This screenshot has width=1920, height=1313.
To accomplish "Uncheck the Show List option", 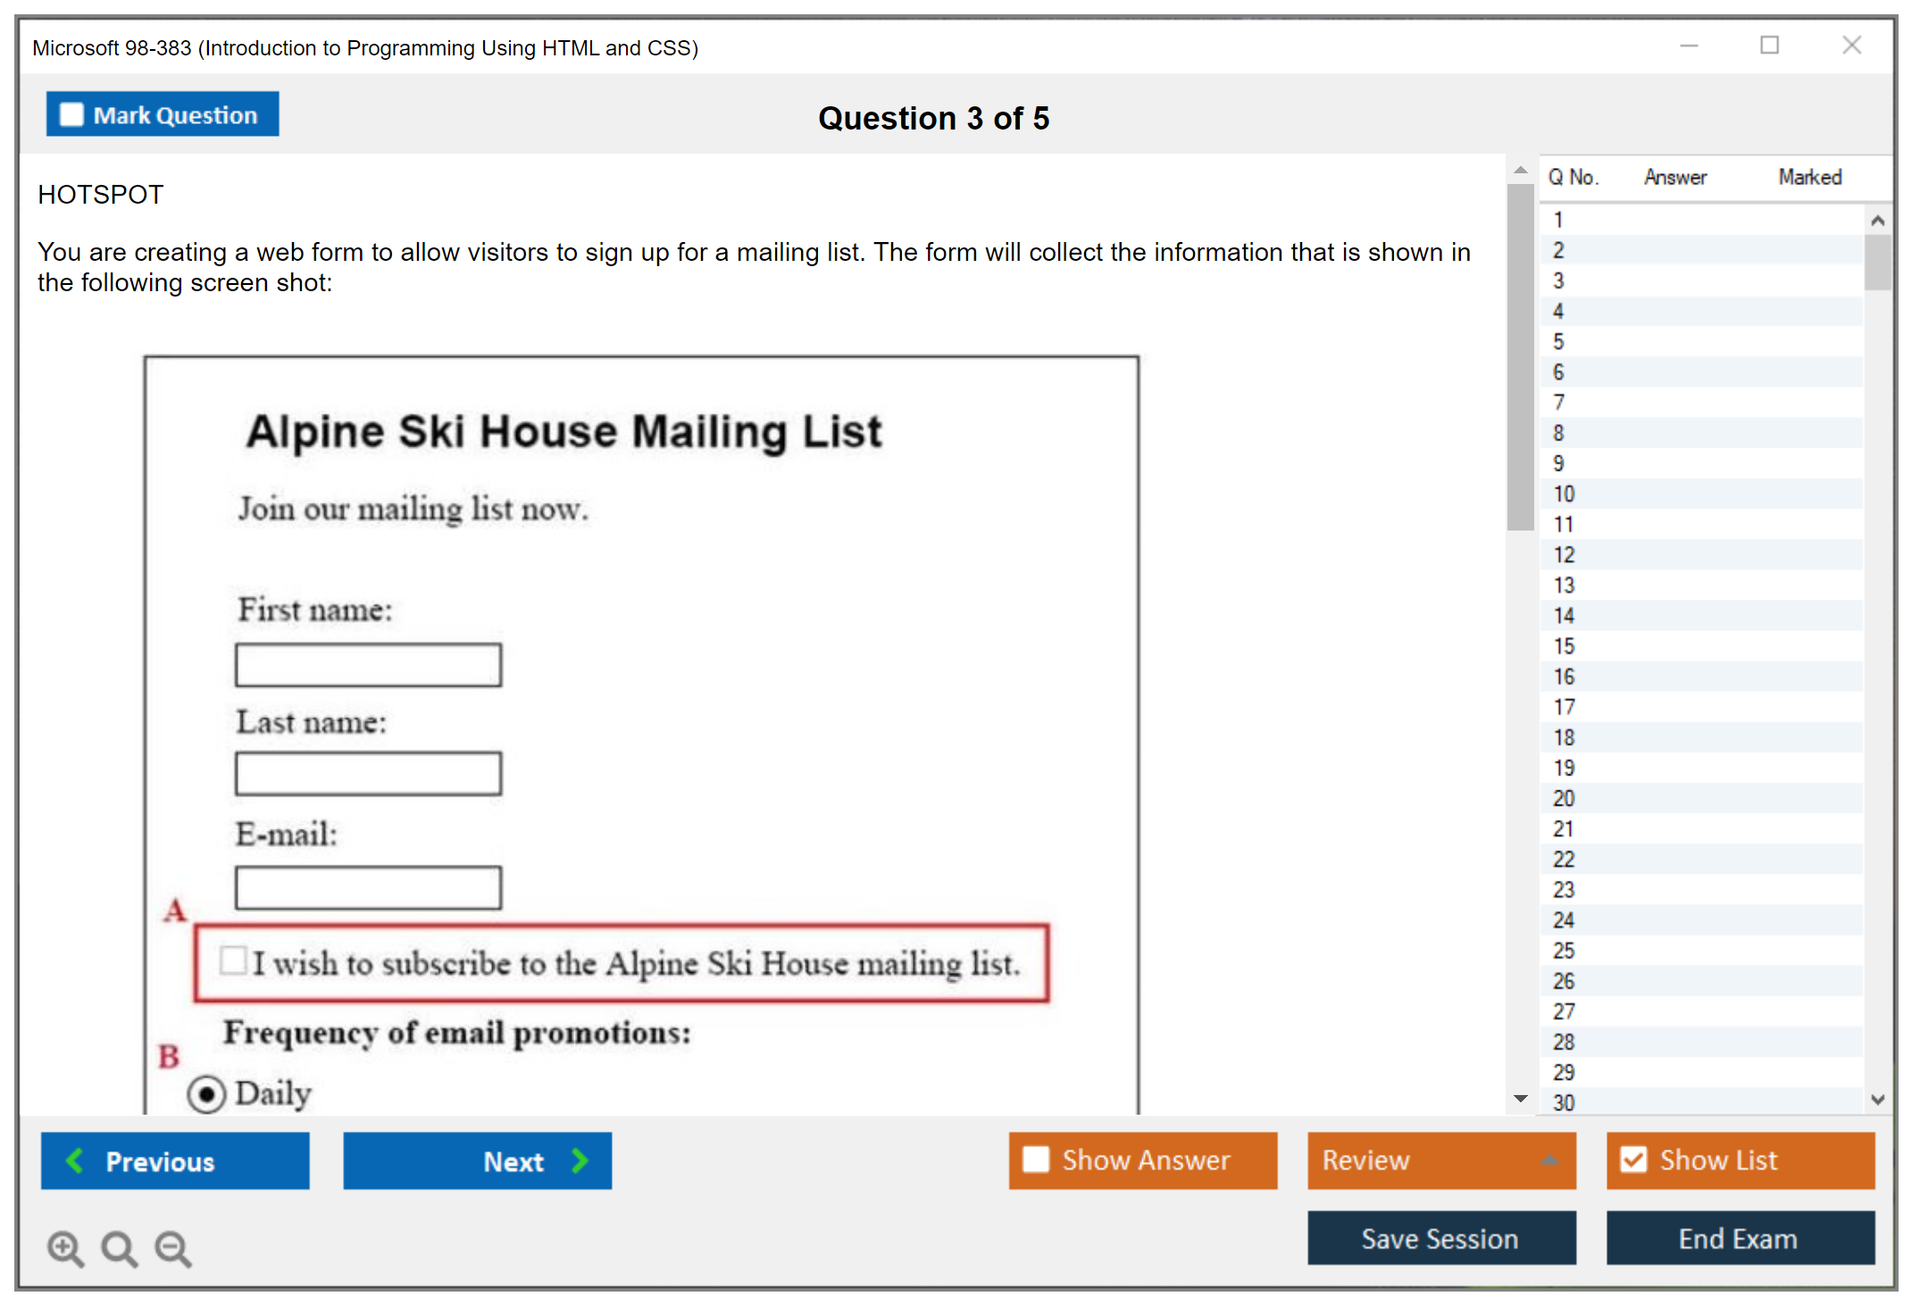I will [1633, 1159].
